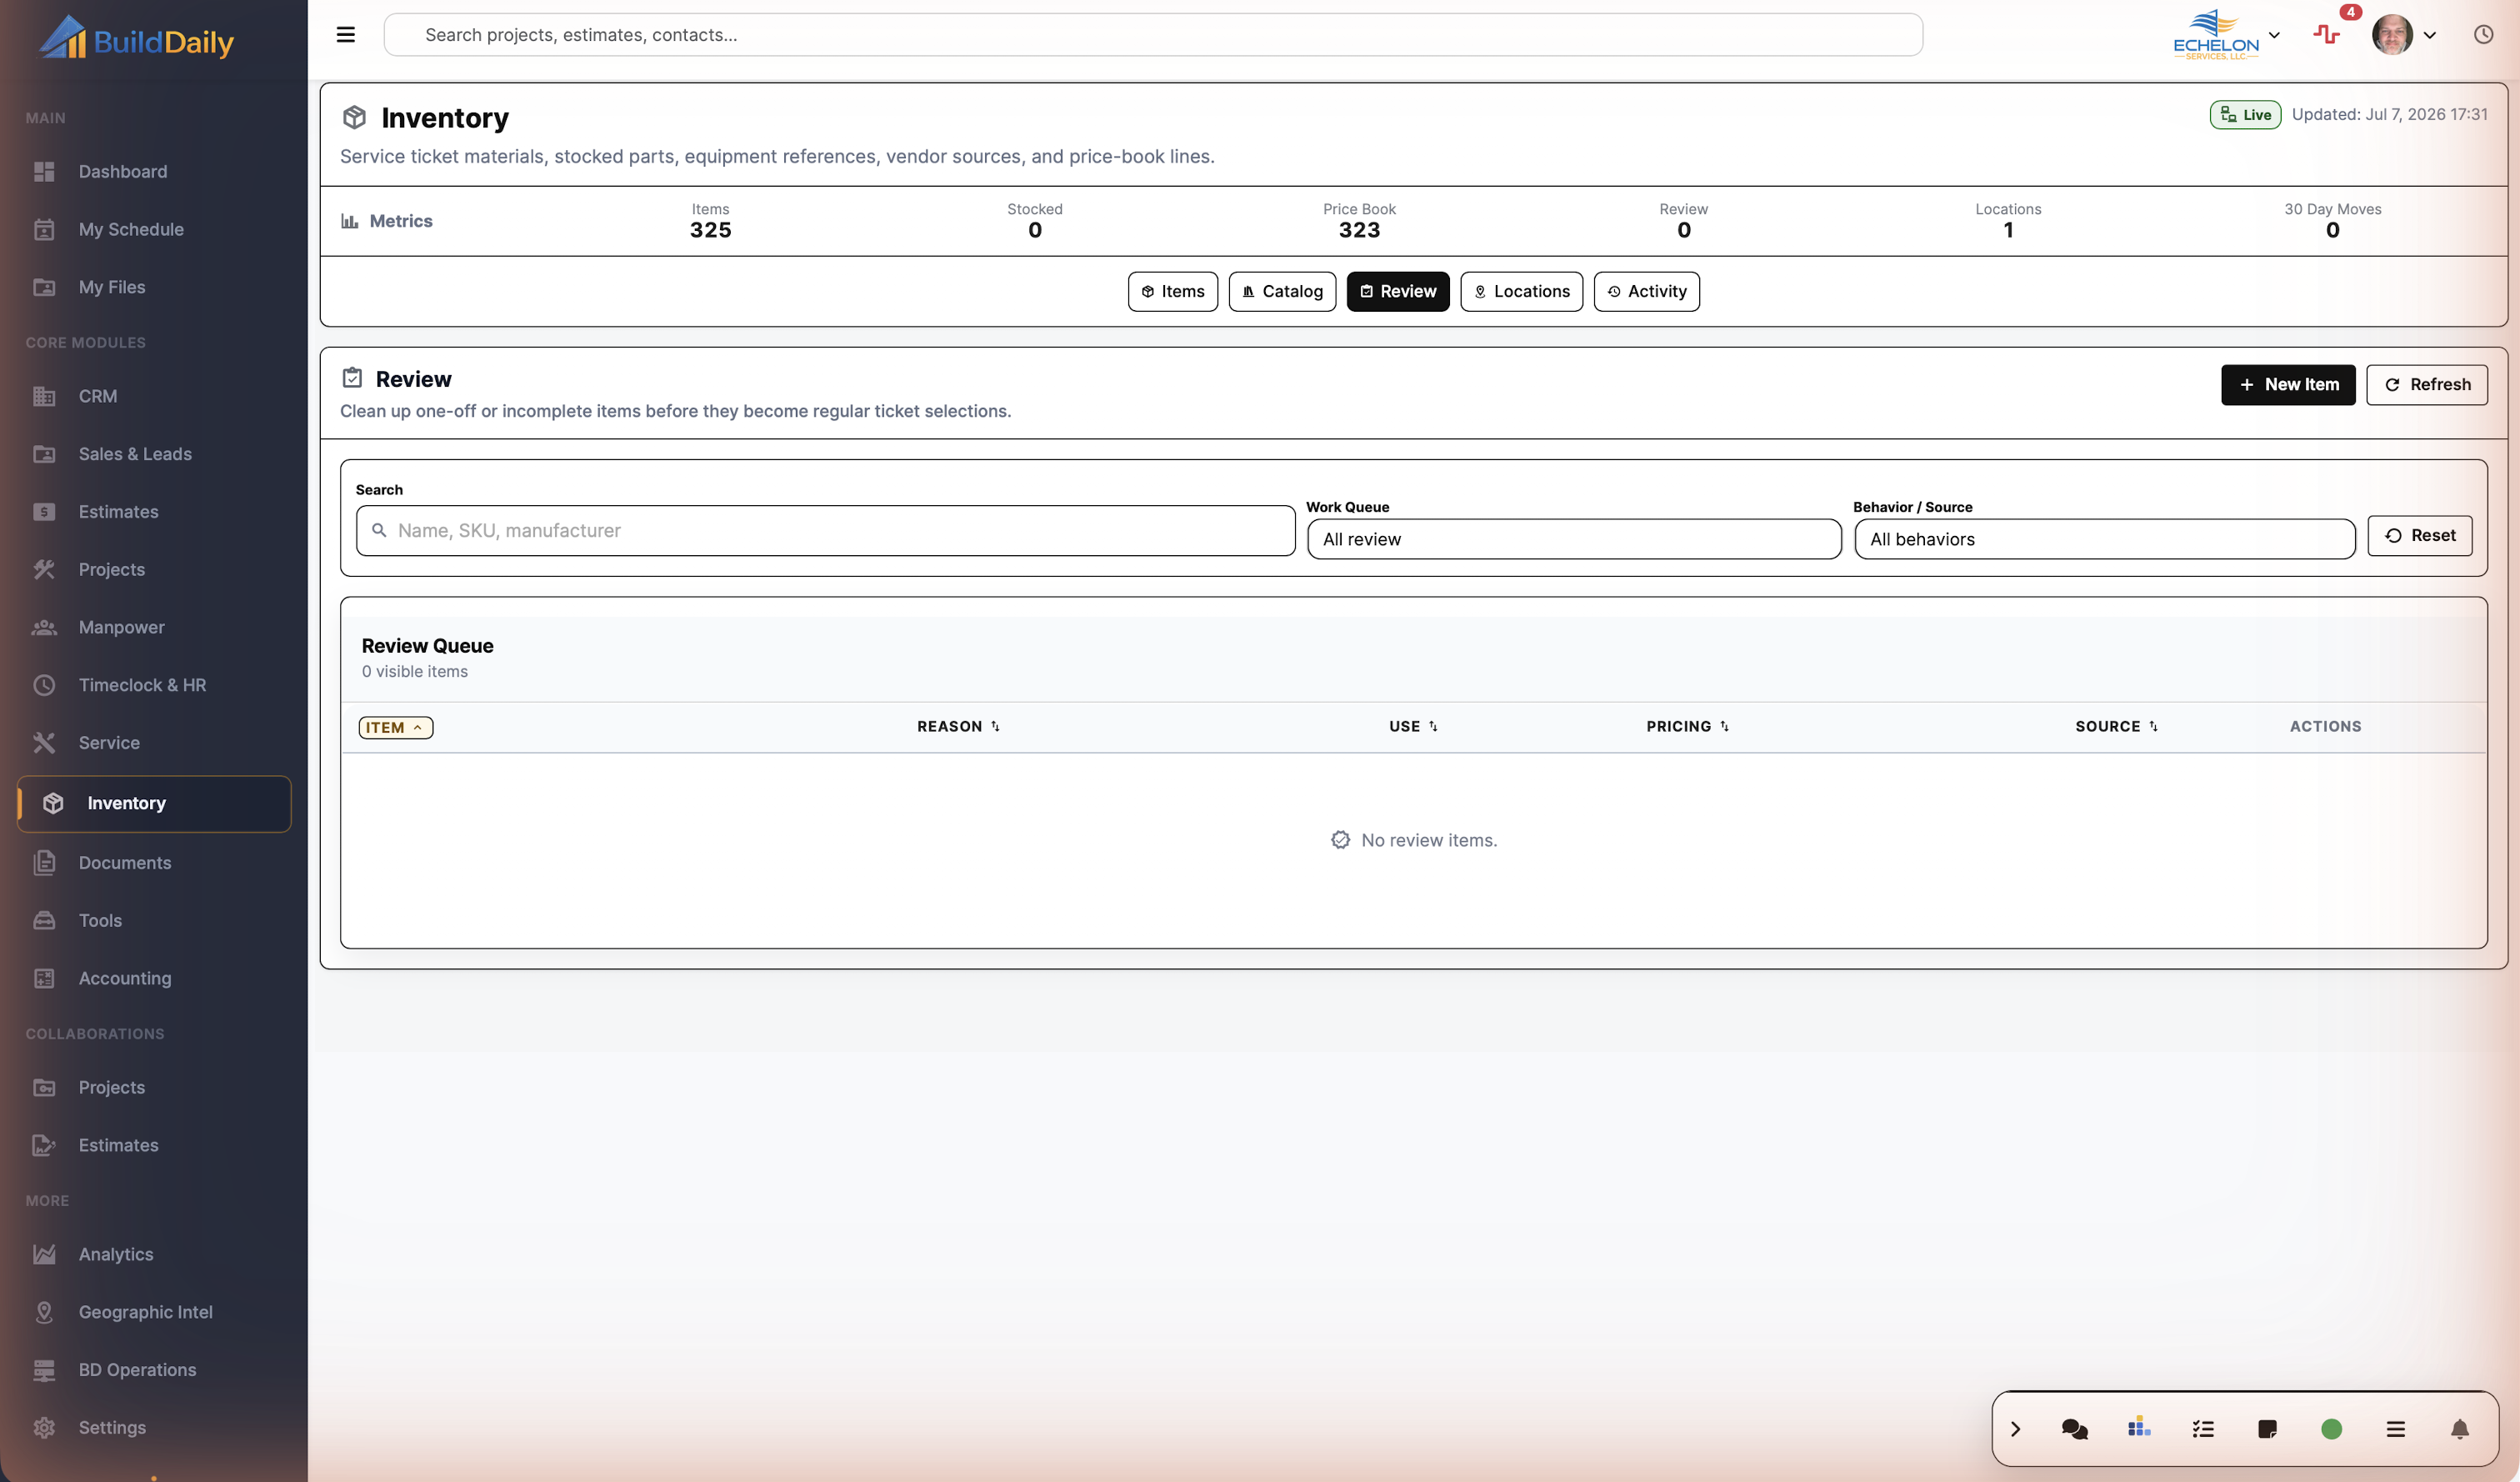This screenshot has height=1482, width=2520.
Task: Click the Analytics chart icon
Action: (44, 1256)
